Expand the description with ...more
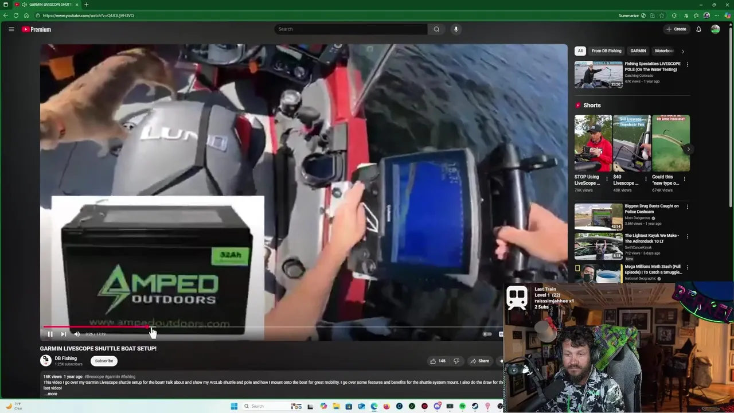 point(50,394)
